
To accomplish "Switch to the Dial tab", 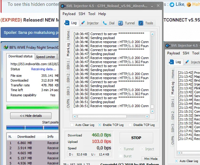I will pos(109,23).
